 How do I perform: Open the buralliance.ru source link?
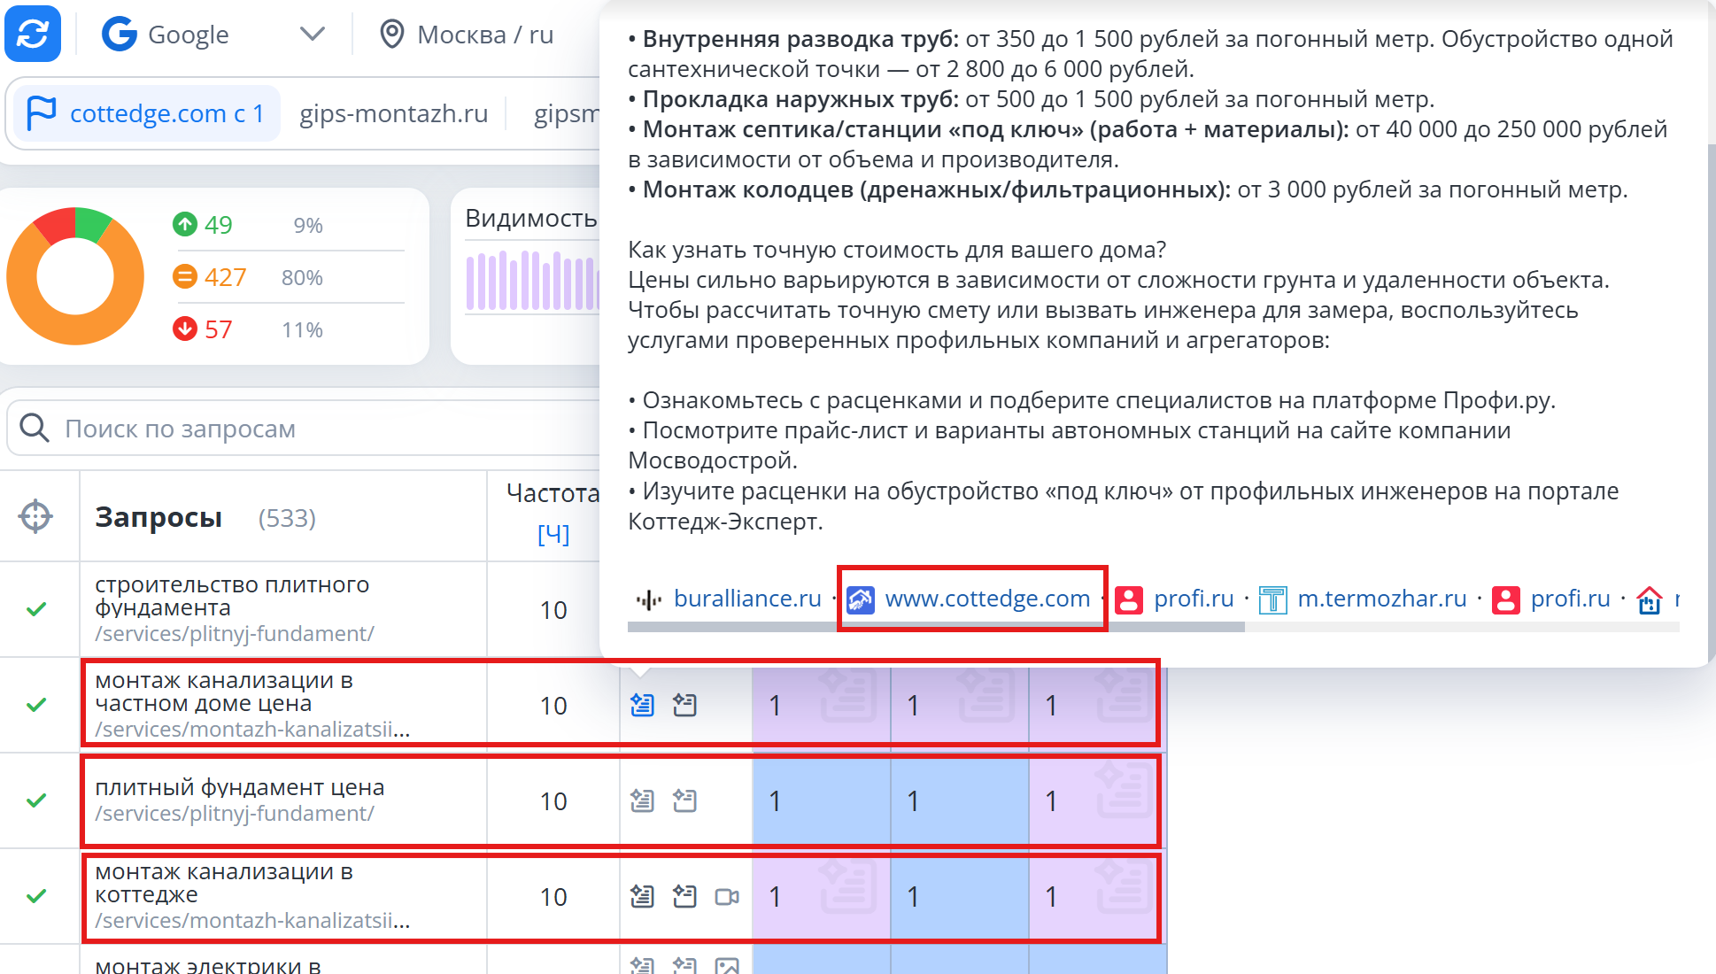(747, 599)
